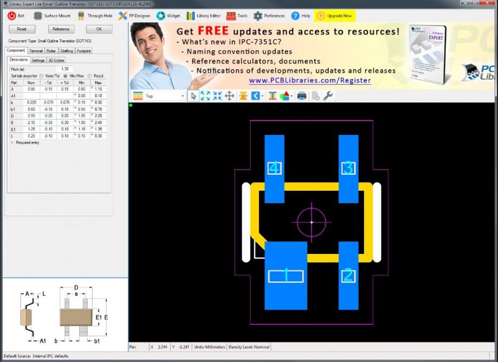Open the 3D Colors sub-tab

pyautogui.click(x=56, y=61)
